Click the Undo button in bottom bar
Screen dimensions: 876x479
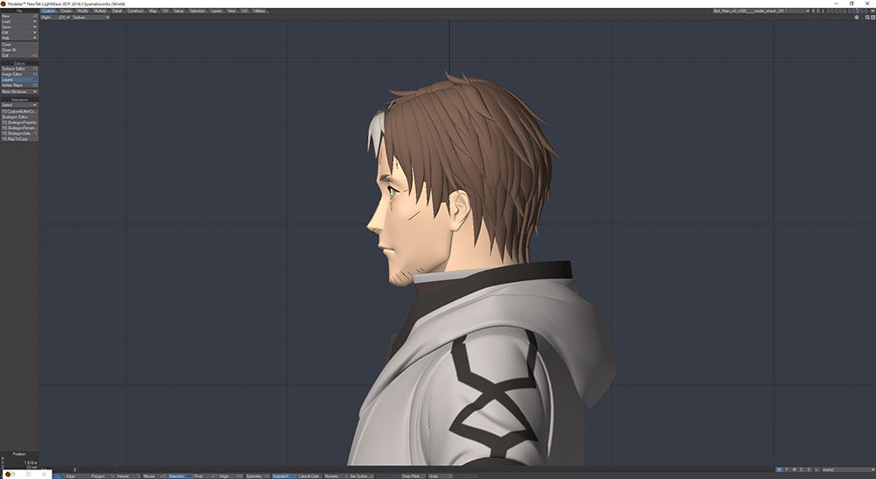pyautogui.click(x=433, y=475)
